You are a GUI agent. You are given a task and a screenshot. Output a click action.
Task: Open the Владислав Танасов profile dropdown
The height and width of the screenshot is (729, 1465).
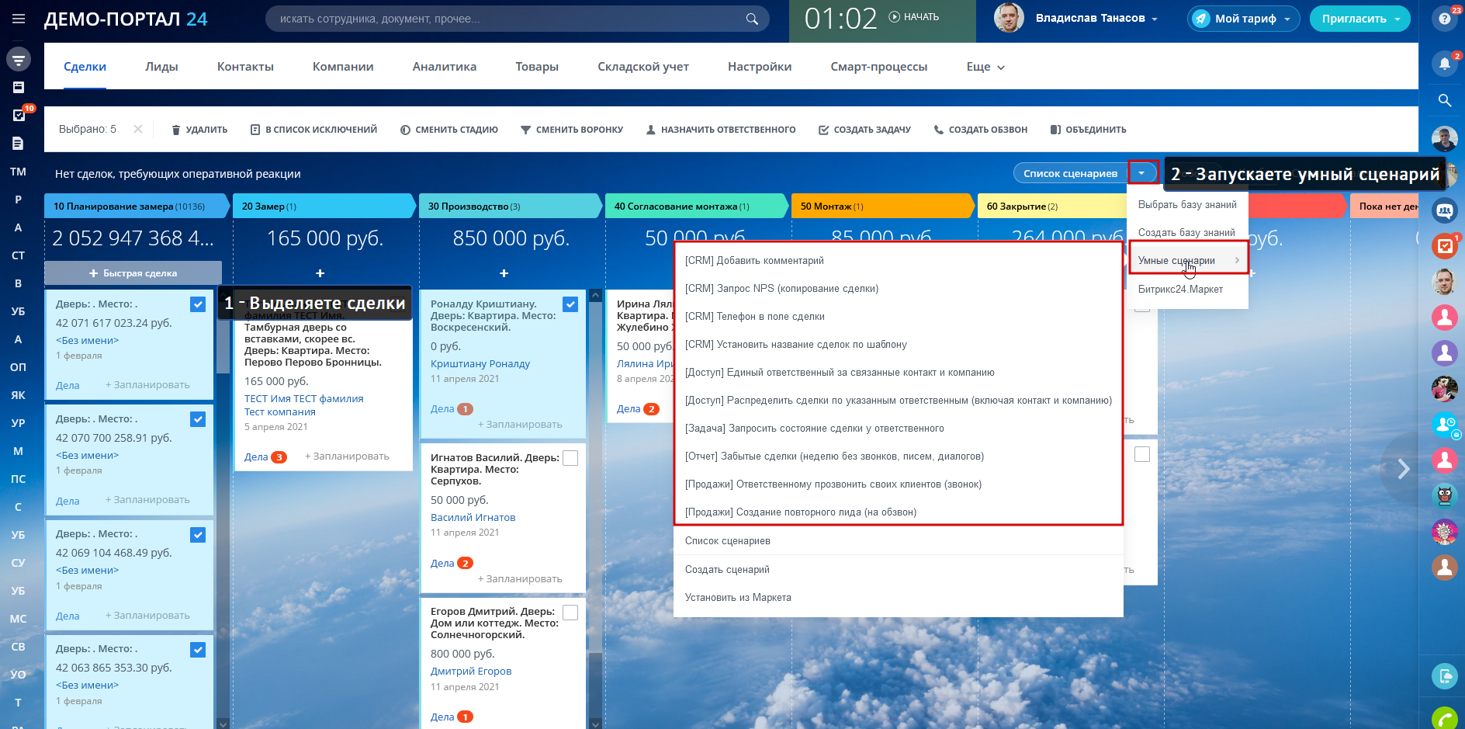click(x=1096, y=19)
